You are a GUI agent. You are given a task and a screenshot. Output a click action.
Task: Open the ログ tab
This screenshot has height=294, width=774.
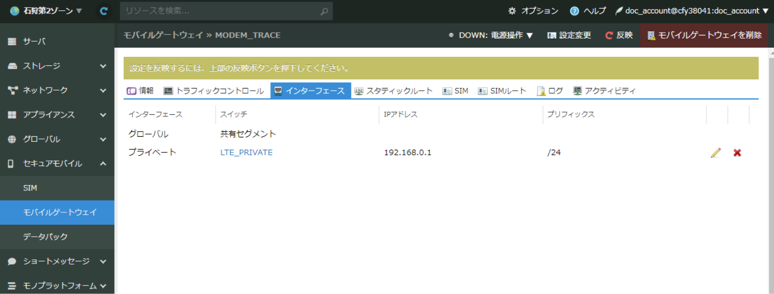[550, 91]
